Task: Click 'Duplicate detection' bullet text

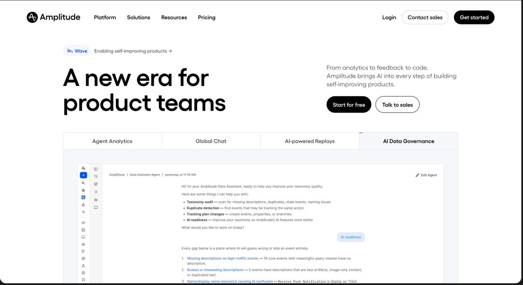Action: point(203,208)
